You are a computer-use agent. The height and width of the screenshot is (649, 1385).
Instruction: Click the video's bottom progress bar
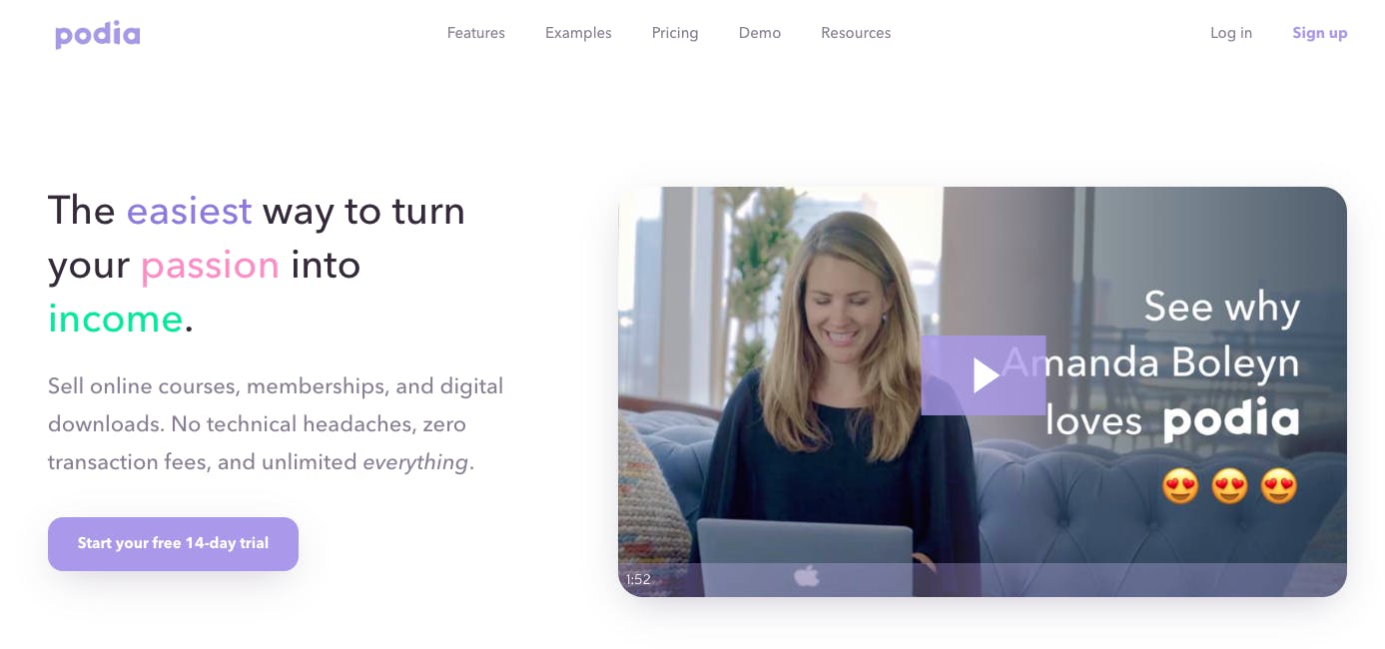point(983,579)
